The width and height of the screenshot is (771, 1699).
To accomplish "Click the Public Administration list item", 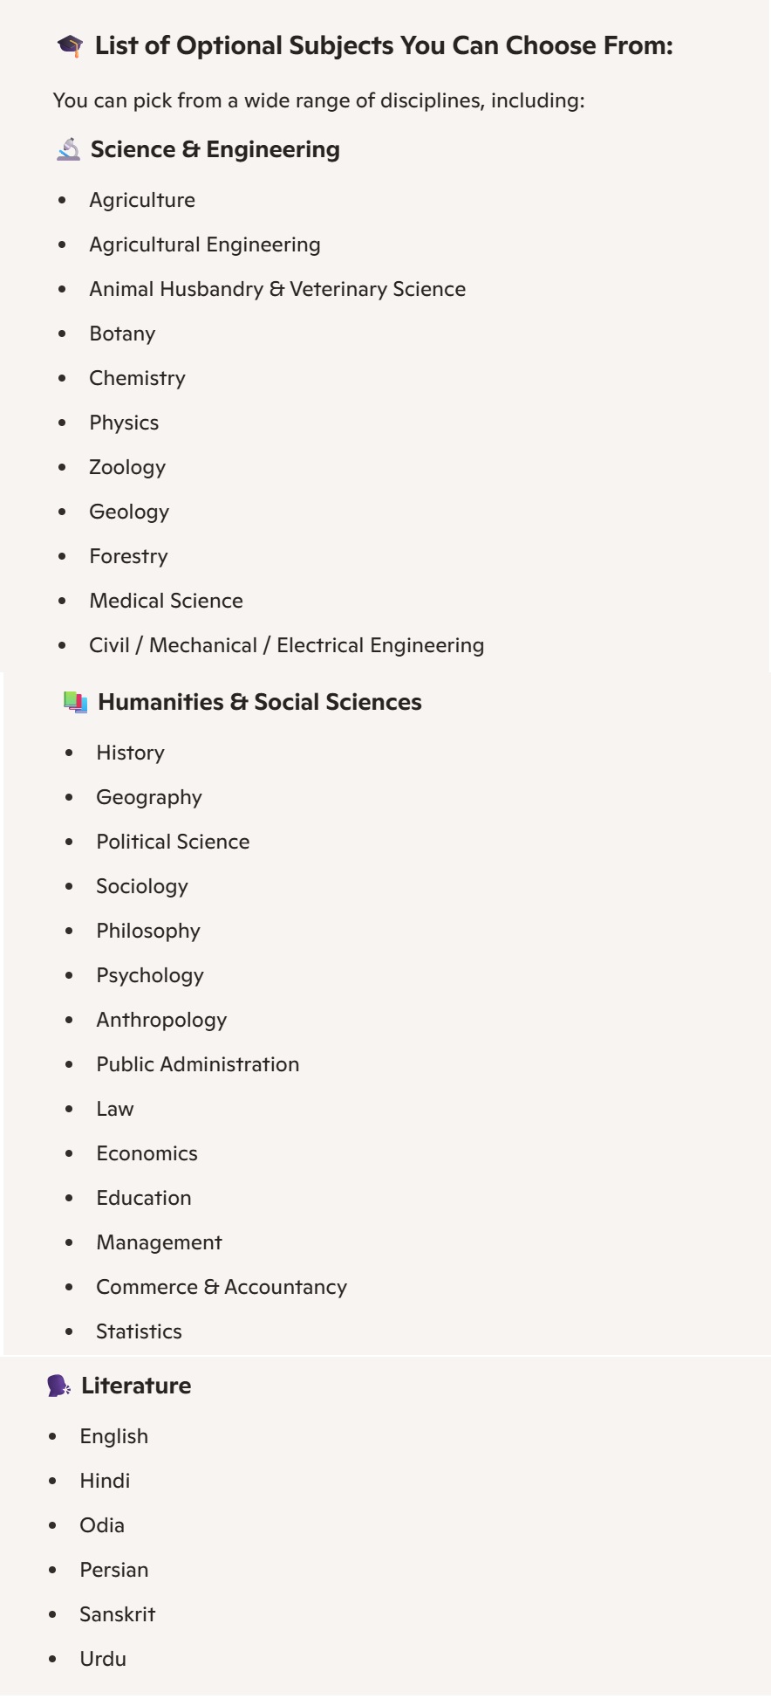I will coord(197,1064).
